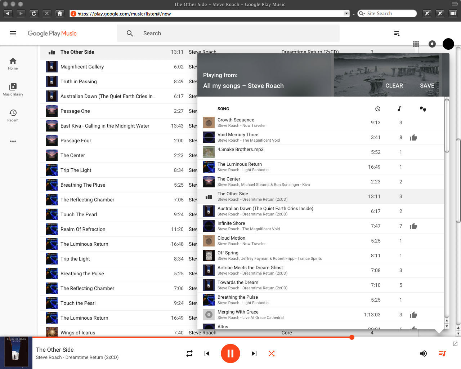The height and width of the screenshot is (369, 461).
Task: Click the play count note column icon
Action: pos(399,109)
